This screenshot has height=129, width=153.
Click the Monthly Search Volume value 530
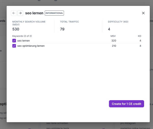click(x=16, y=29)
